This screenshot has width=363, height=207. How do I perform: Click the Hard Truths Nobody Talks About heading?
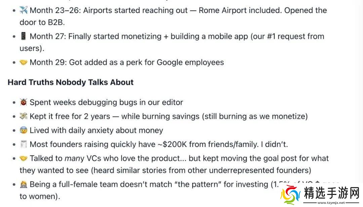click(71, 83)
